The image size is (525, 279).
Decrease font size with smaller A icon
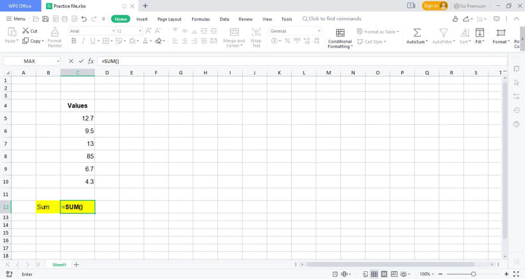coord(157,31)
